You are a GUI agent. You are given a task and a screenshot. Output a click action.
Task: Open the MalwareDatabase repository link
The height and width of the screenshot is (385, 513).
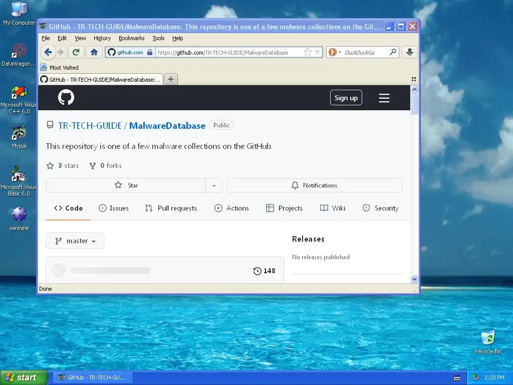[167, 126]
